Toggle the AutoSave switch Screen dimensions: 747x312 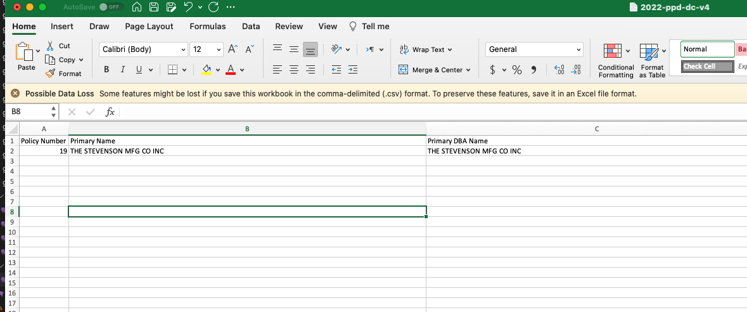[112, 7]
